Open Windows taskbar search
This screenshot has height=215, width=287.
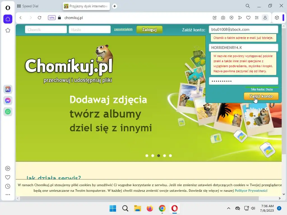pyautogui.click(x=125, y=208)
